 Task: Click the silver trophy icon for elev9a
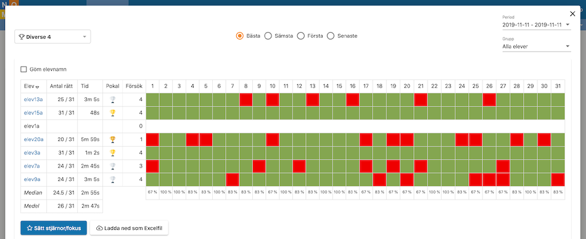[x=112, y=180]
